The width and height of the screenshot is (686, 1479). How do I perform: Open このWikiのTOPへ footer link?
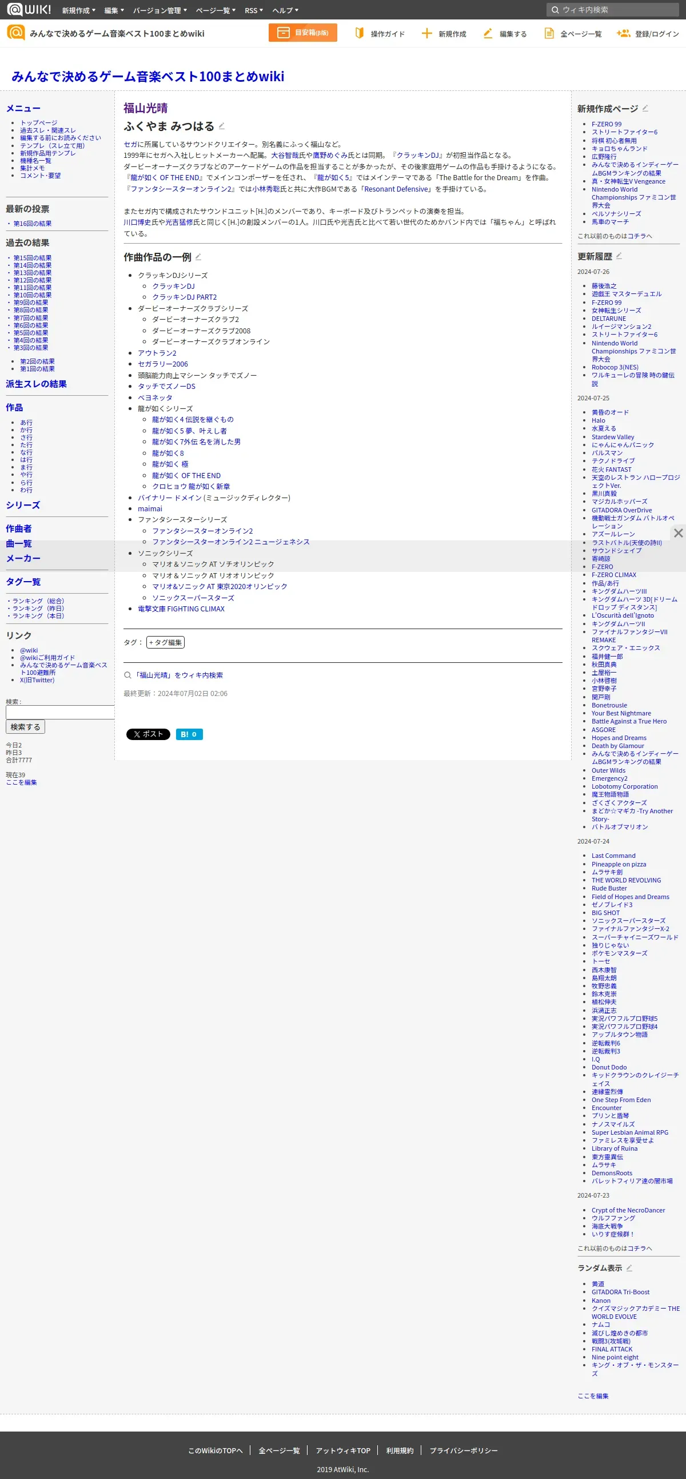[x=216, y=1450]
